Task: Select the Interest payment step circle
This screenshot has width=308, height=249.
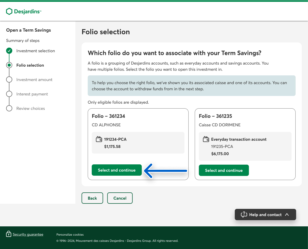Action: (x=9, y=94)
